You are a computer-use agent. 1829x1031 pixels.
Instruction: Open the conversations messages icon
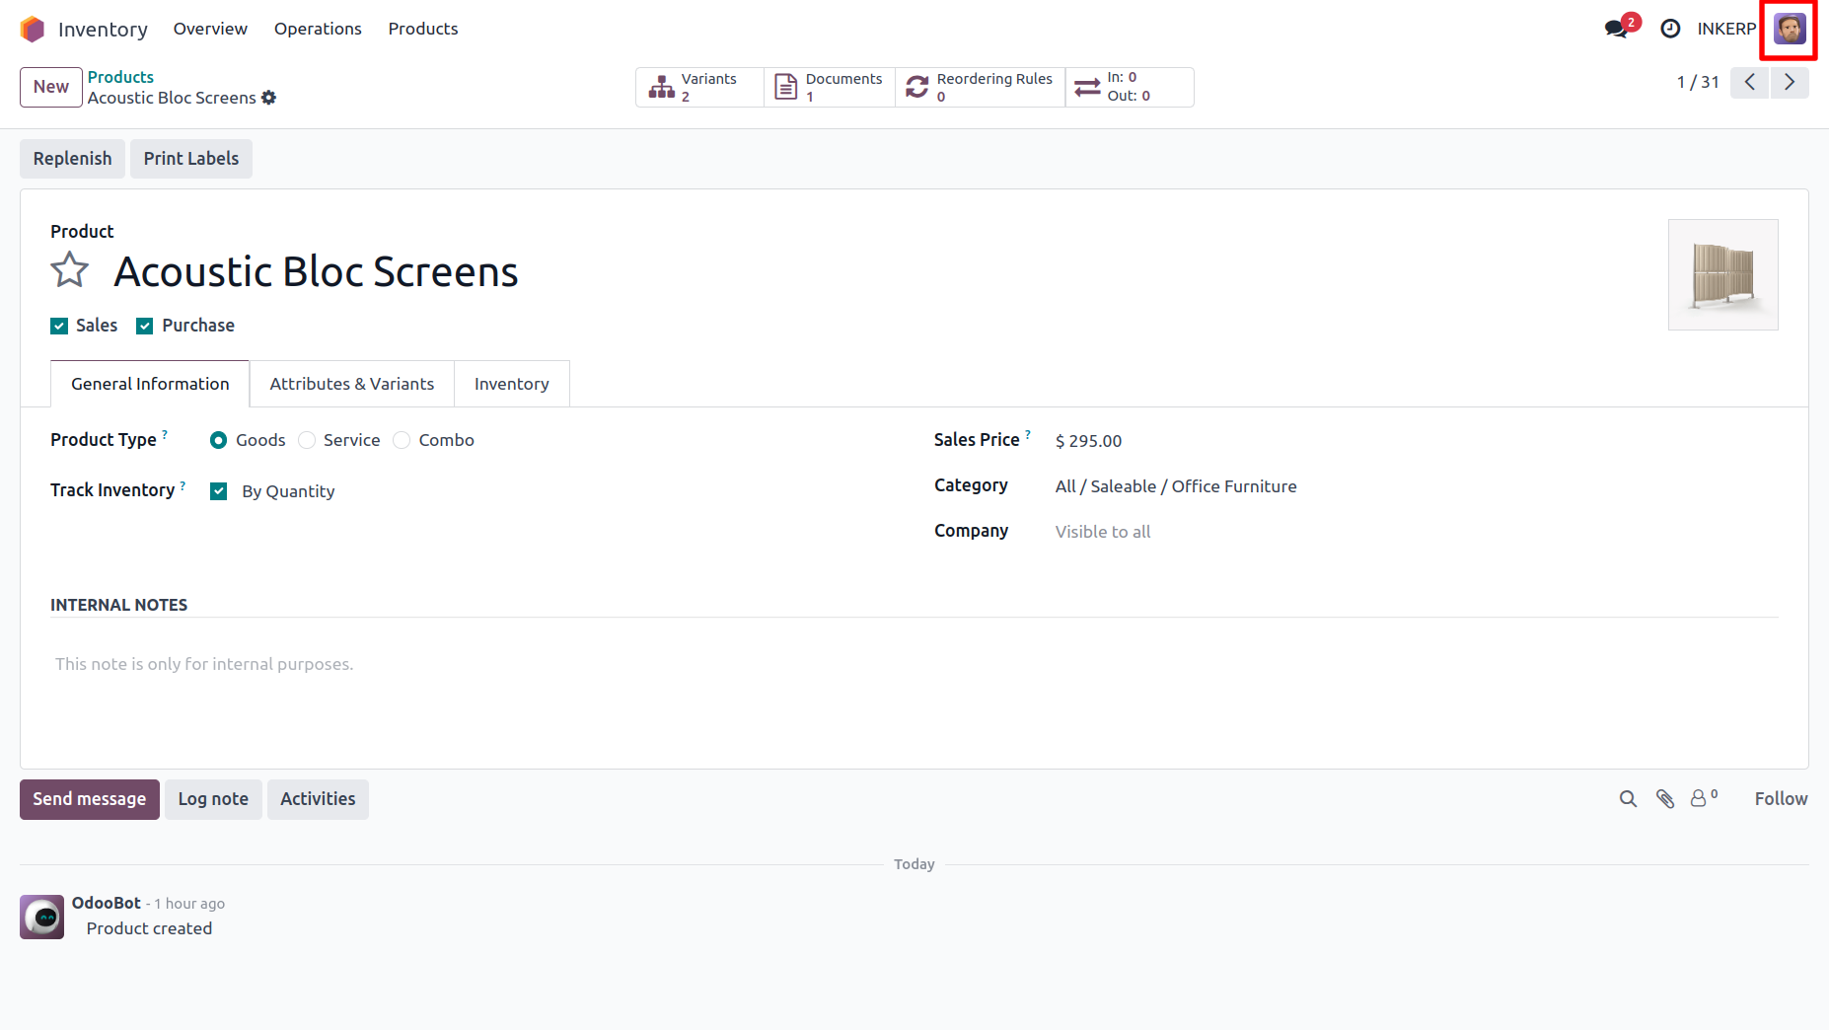1616,29
